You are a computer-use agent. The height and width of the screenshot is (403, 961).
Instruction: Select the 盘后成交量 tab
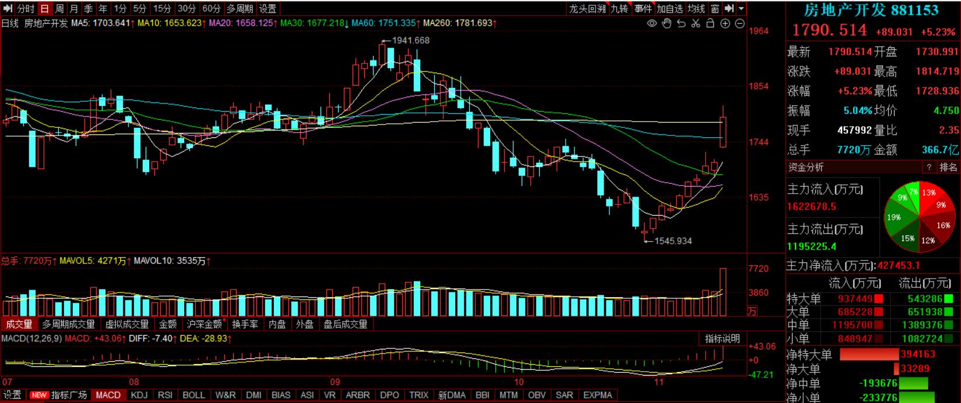[x=346, y=324]
